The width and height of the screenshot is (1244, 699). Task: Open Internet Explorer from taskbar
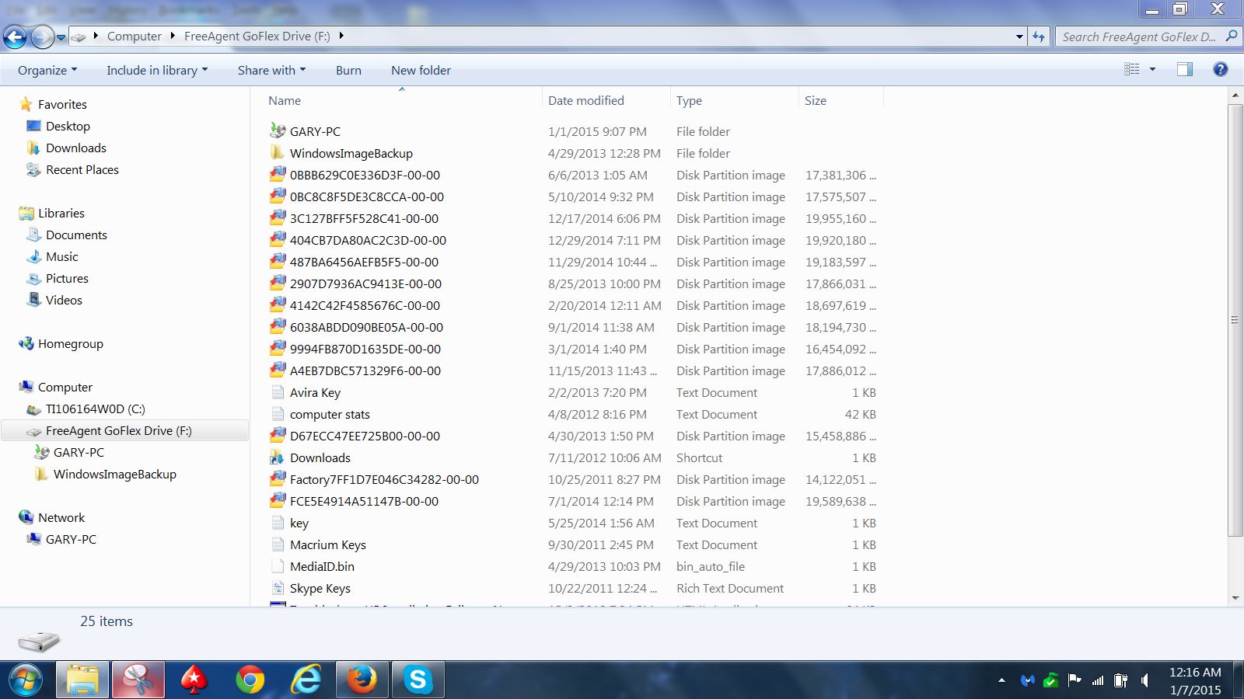tap(306, 681)
